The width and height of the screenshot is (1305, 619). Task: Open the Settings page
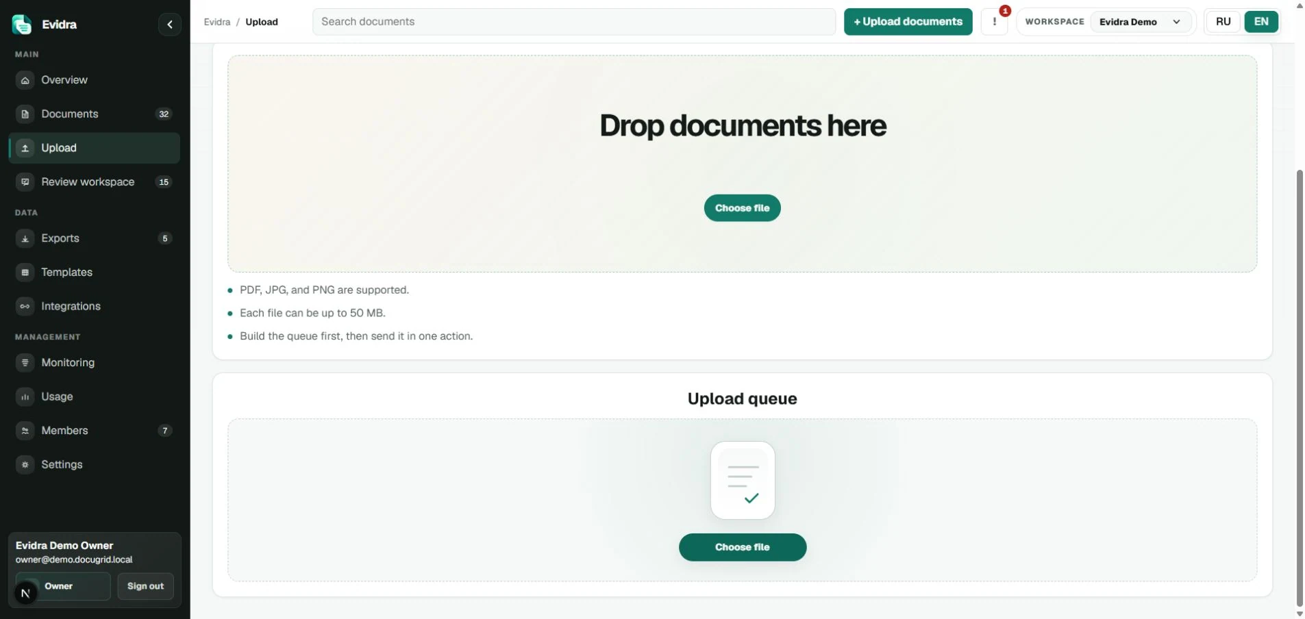pos(94,464)
